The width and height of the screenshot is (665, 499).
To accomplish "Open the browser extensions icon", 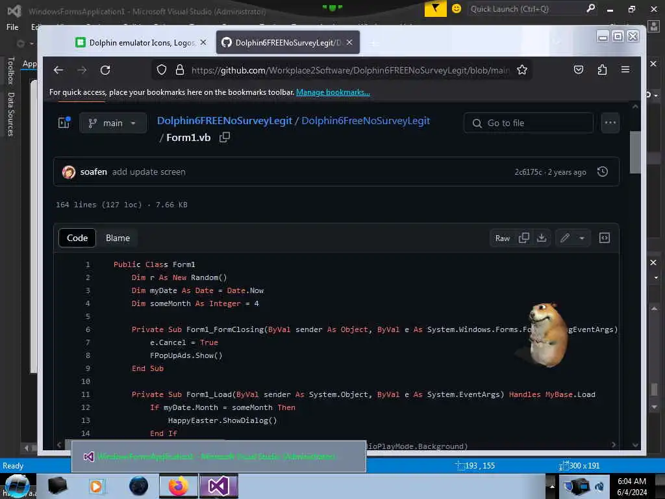I will (602, 70).
